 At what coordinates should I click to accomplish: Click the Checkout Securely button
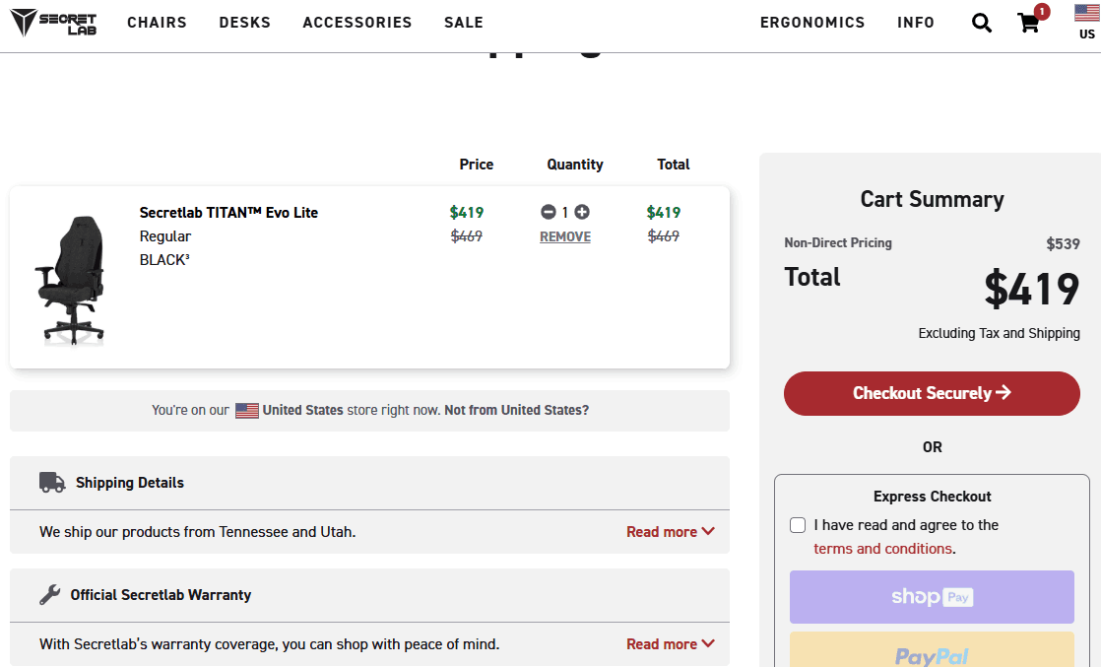tap(932, 393)
